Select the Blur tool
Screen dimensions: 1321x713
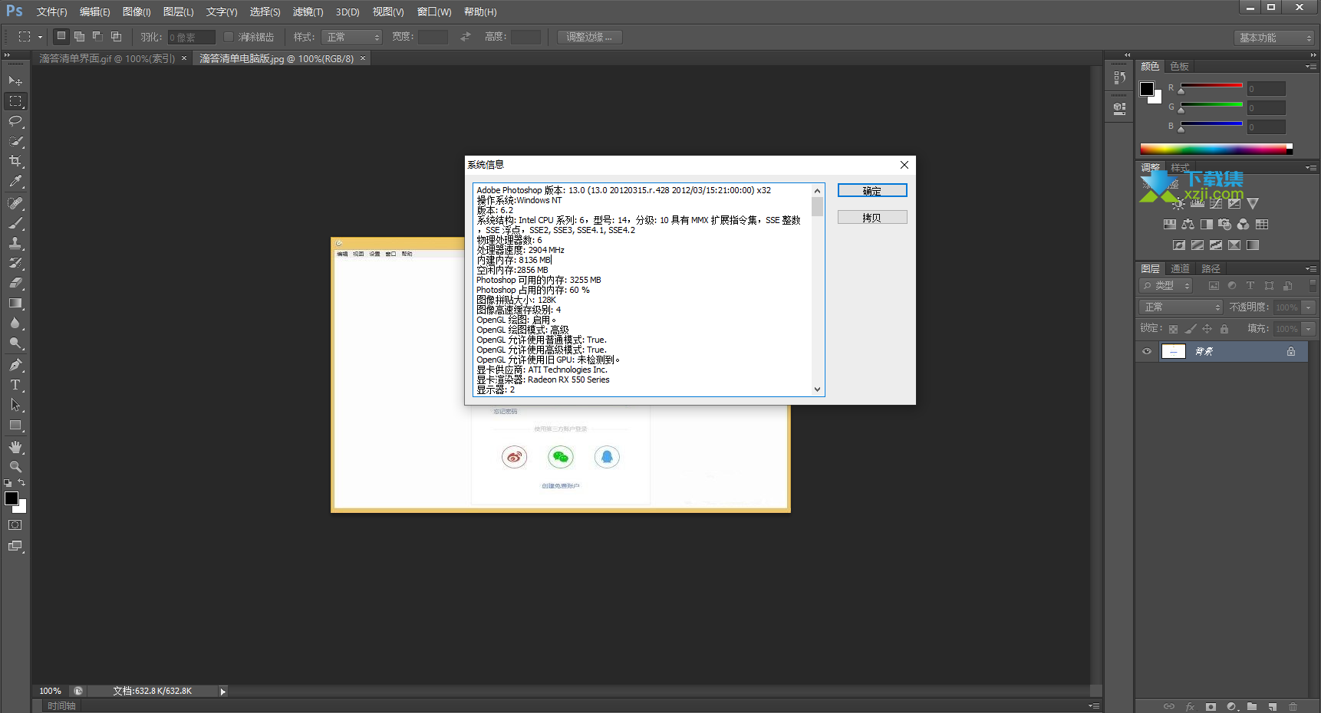pos(15,323)
